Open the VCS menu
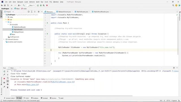The height and width of the screenshot is (102, 181). point(51,2)
